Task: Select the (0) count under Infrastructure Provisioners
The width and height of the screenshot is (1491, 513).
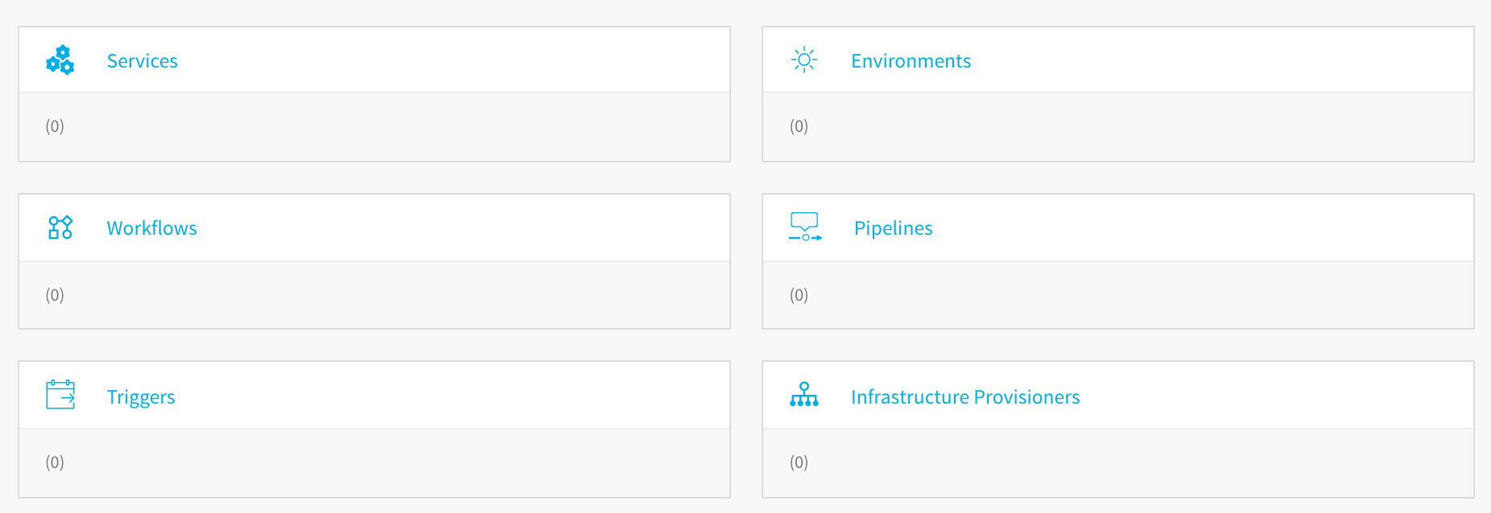Action: pos(799,462)
